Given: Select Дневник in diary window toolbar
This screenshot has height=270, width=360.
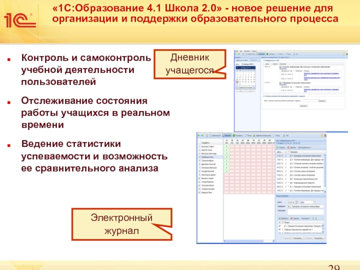Looking at the screenshot, I should point(261,54).
